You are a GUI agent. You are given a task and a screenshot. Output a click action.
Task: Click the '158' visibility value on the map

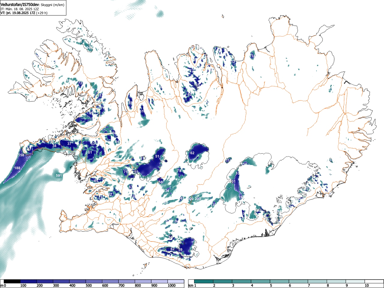tap(21, 155)
